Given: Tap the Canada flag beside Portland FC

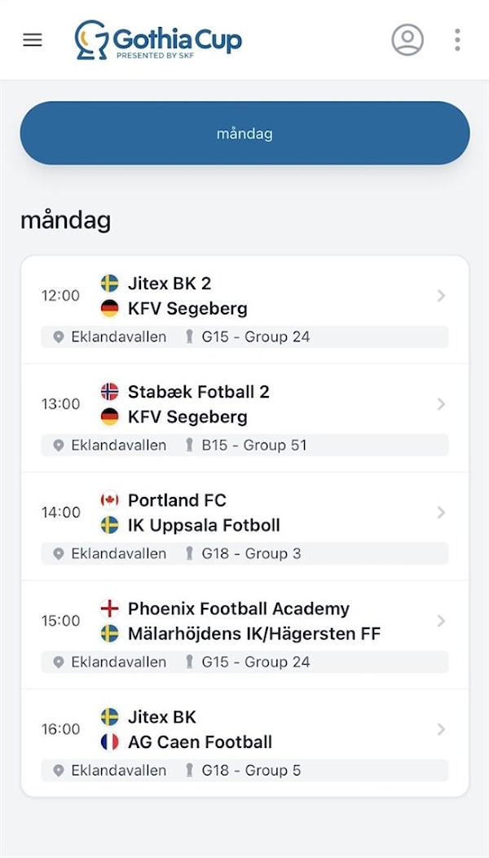Looking at the screenshot, I should (x=109, y=500).
